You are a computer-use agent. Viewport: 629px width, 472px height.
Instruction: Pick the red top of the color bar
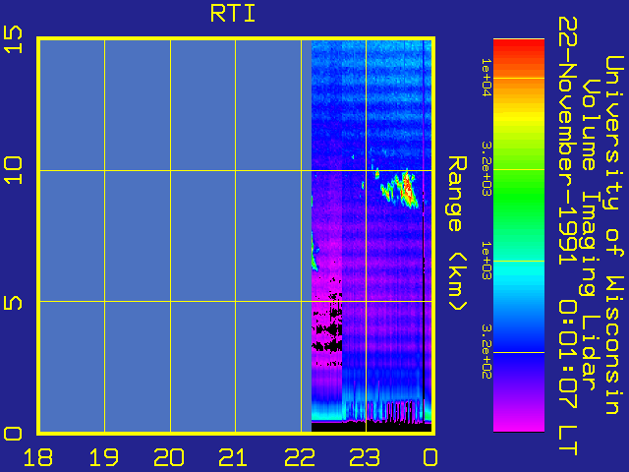point(519,46)
